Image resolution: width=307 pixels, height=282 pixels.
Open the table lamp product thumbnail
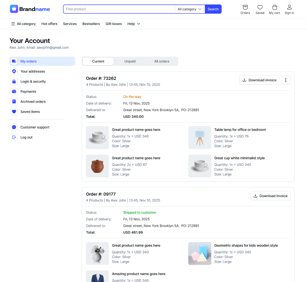click(200, 138)
